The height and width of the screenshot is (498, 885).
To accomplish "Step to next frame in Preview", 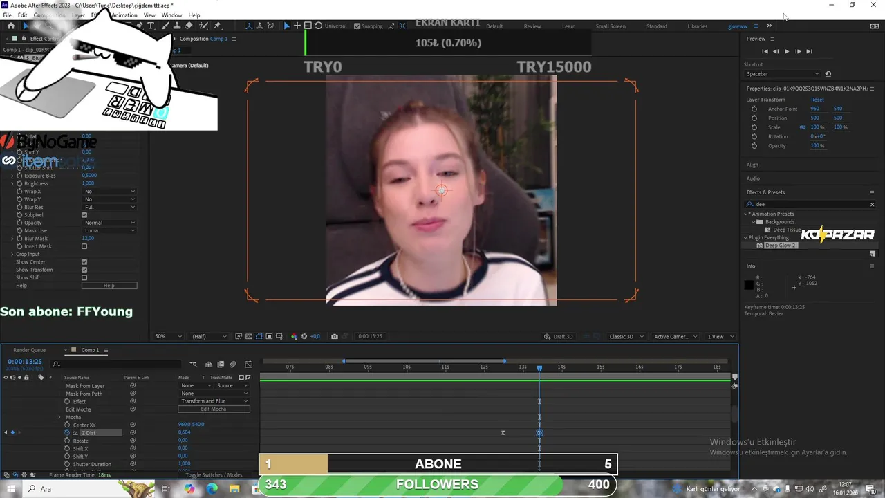I will (x=798, y=51).
